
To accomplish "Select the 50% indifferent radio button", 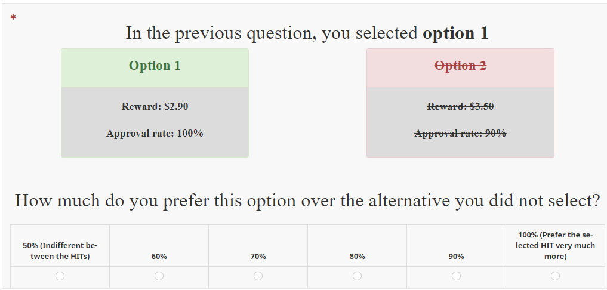I will pyautogui.click(x=60, y=276).
